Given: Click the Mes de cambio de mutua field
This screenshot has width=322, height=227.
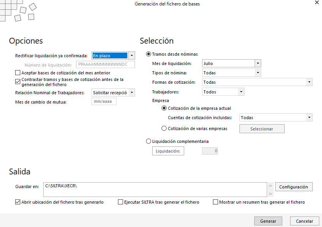Looking at the screenshot, I should 104,102.
